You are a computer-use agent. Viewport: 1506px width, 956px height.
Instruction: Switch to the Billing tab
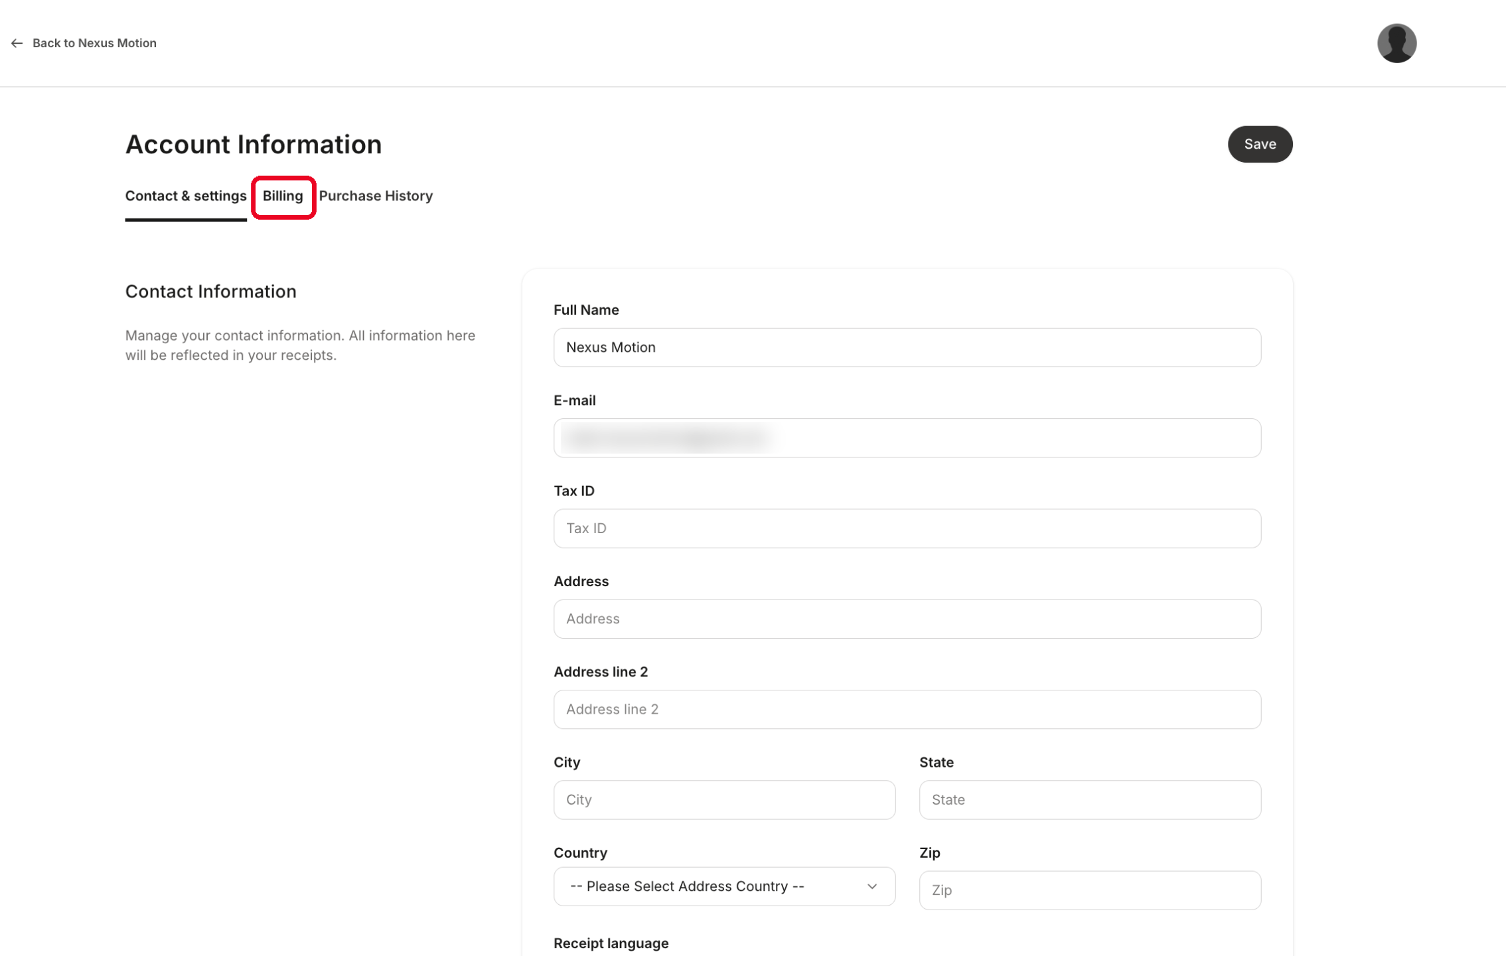point(283,197)
